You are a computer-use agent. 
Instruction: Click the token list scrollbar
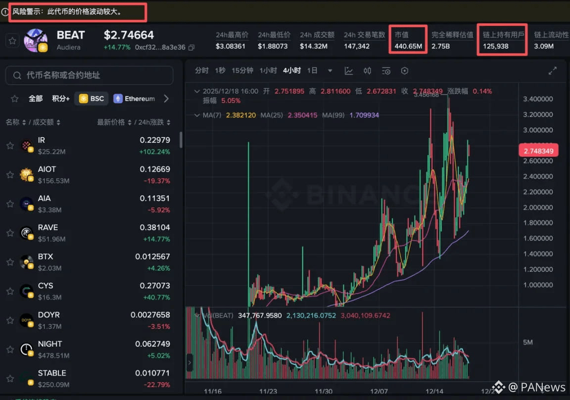181,140
